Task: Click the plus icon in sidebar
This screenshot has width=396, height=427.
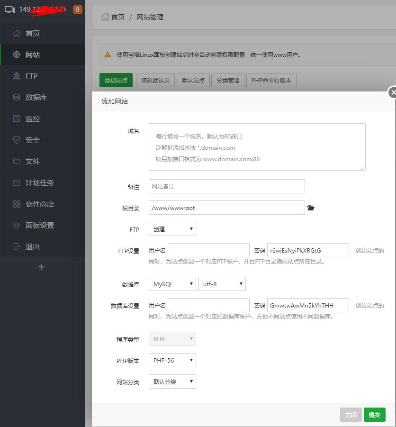Action: click(41, 267)
